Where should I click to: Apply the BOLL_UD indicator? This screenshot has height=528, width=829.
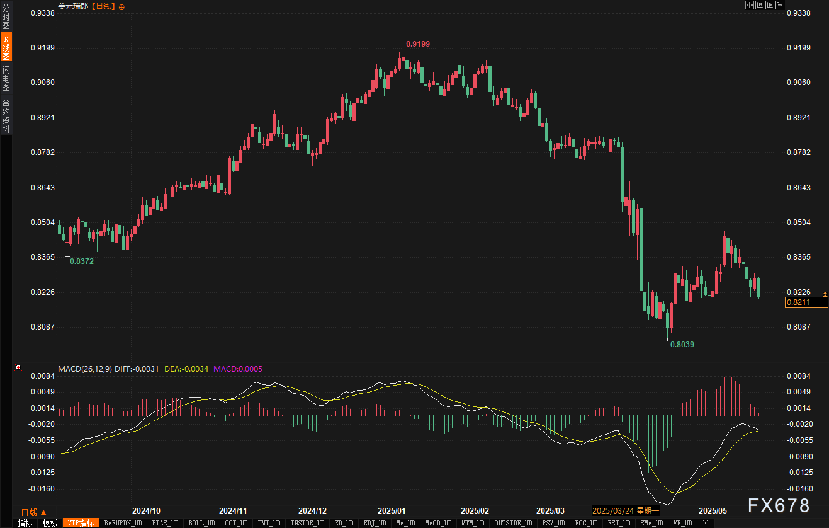(201, 523)
